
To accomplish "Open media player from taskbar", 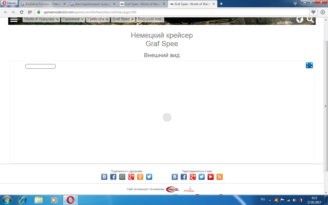I will point(54,200).
